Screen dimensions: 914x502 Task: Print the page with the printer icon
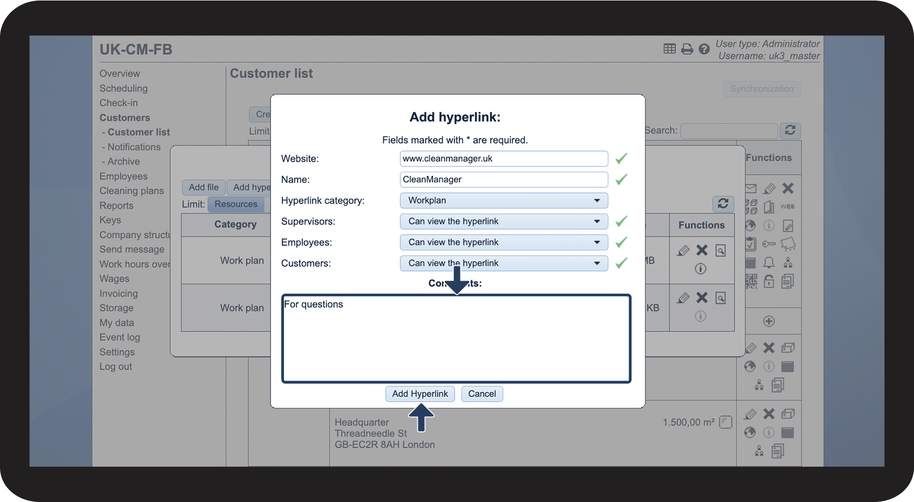(687, 49)
